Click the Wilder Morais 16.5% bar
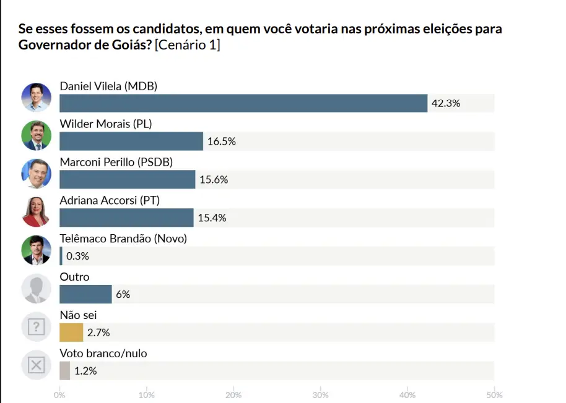Image resolution: width=566 pixels, height=403 pixels. tap(131, 142)
